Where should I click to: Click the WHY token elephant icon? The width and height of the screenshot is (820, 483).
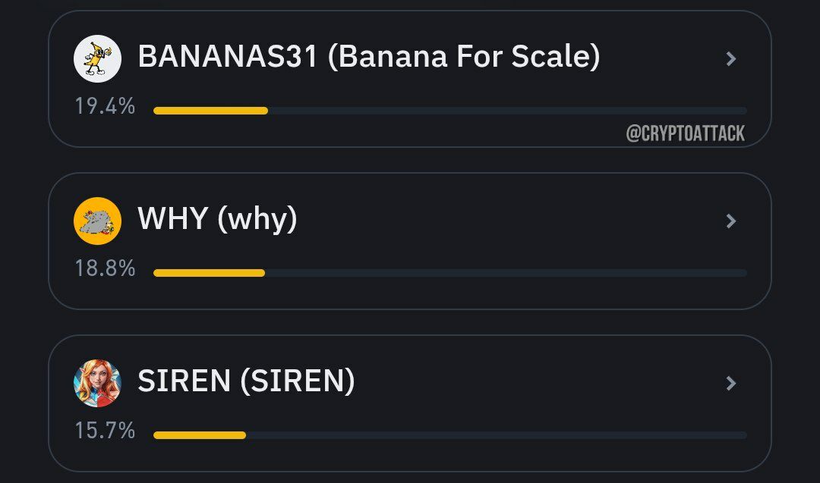pyautogui.click(x=97, y=221)
